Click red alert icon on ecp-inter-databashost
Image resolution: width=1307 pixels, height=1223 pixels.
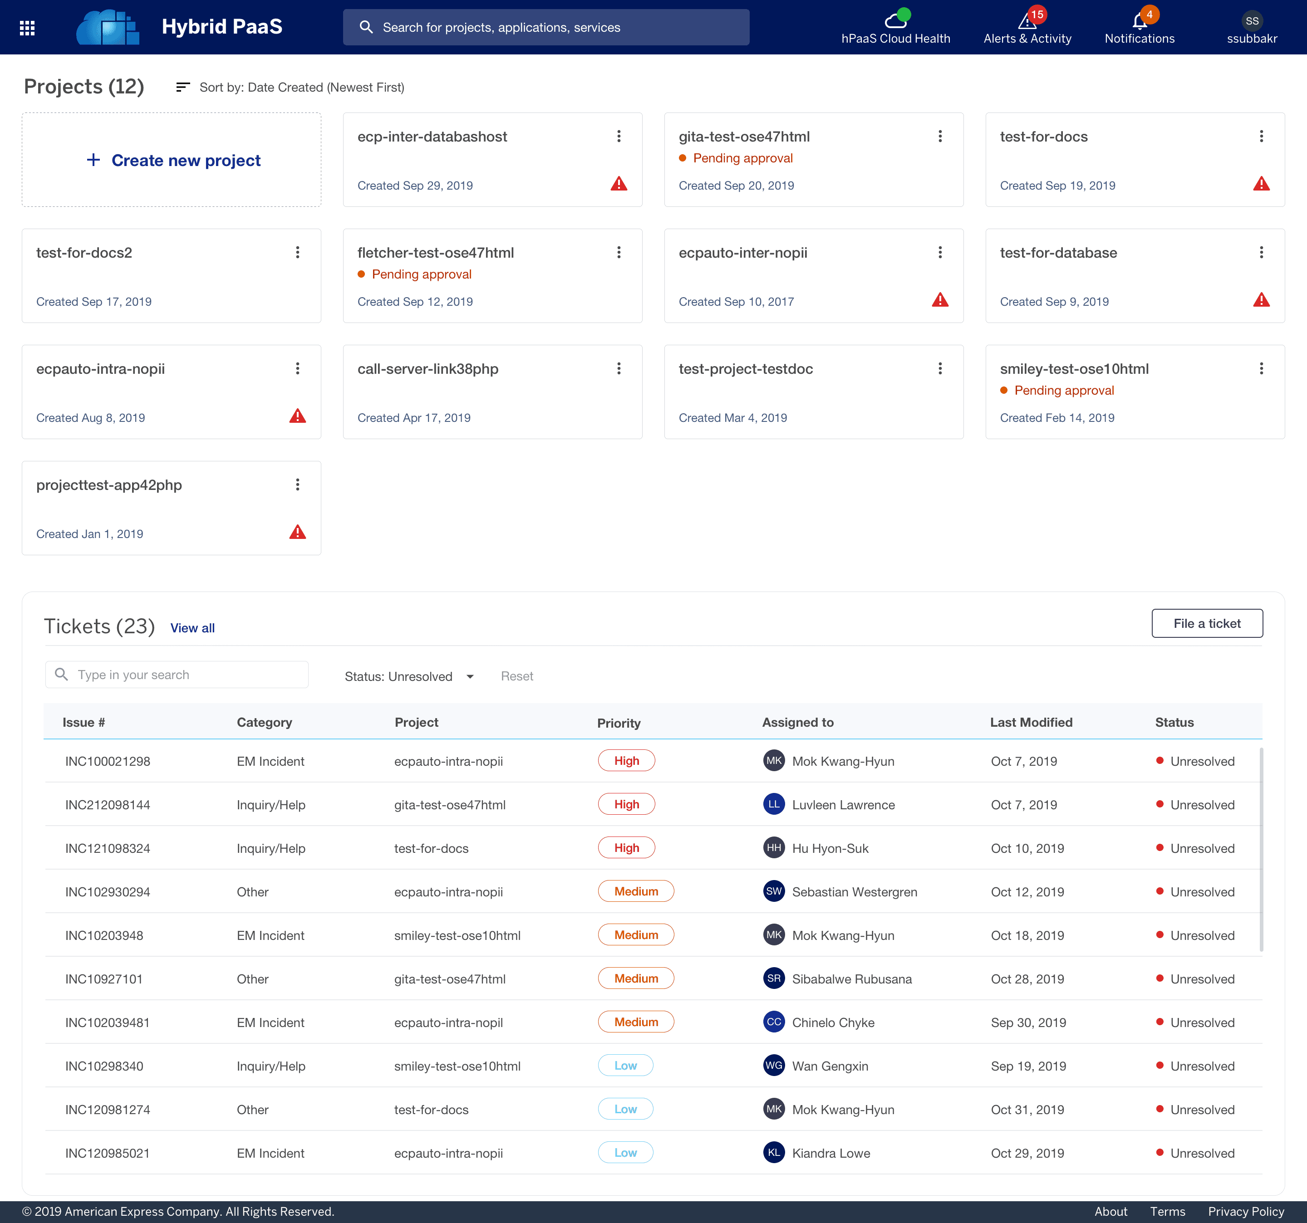619,184
